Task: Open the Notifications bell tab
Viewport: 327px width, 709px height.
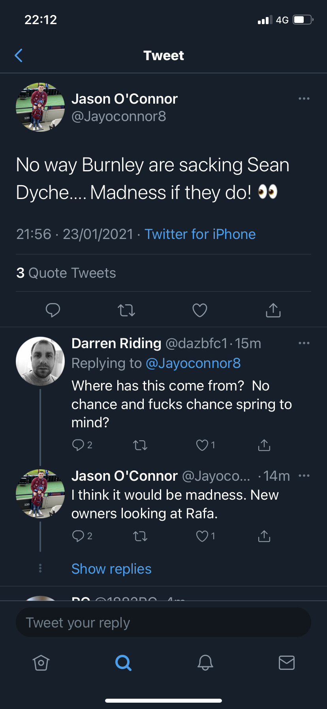Action: click(x=205, y=662)
